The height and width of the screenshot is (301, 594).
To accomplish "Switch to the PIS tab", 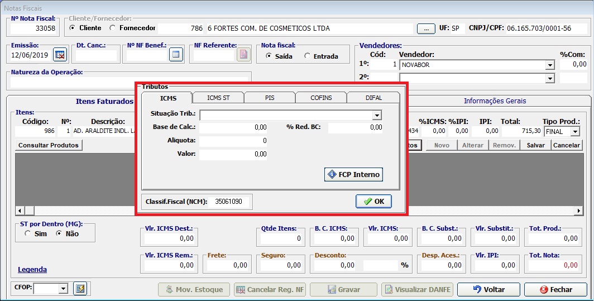I will (x=270, y=98).
